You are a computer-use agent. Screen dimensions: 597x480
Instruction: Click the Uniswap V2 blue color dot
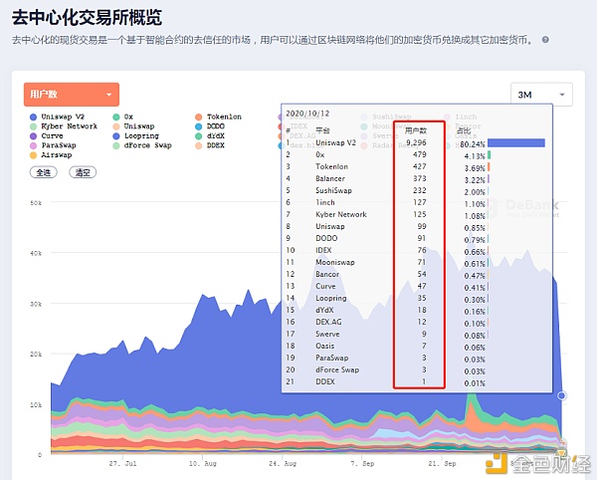[33, 117]
